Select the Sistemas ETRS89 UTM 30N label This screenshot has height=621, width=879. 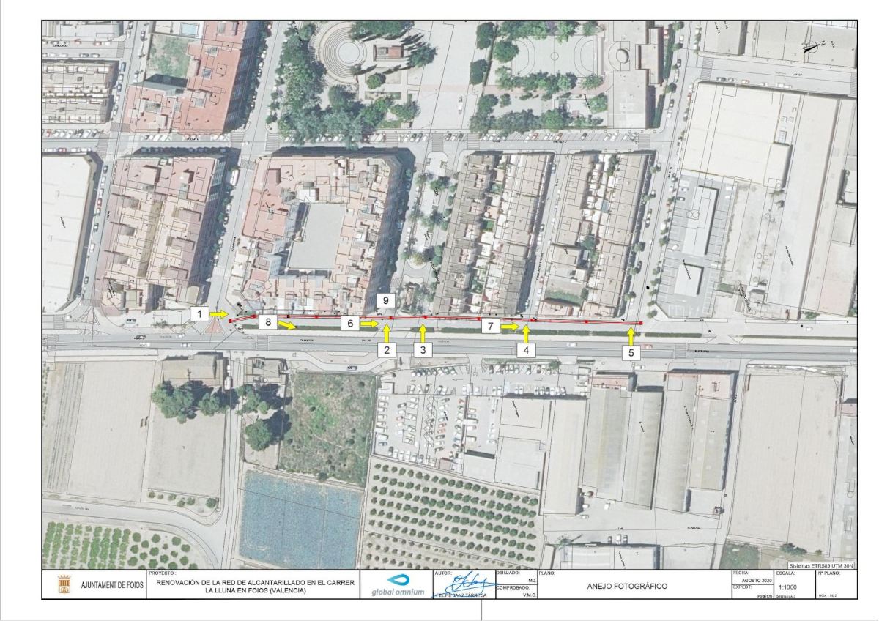coord(820,566)
